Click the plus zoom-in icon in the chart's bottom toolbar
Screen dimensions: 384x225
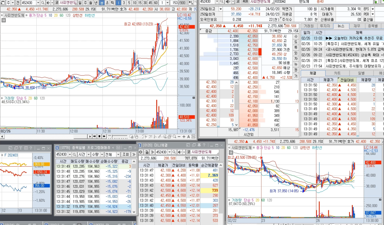click(184, 137)
